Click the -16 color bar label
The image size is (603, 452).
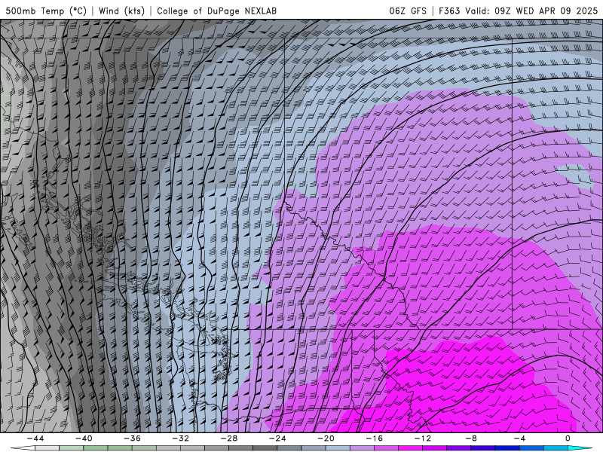[x=375, y=438]
